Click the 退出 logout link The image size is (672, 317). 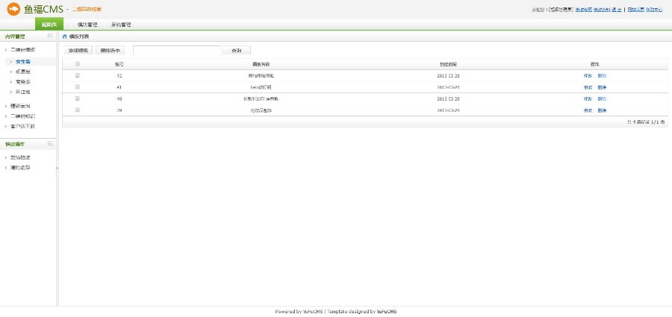[616, 9]
